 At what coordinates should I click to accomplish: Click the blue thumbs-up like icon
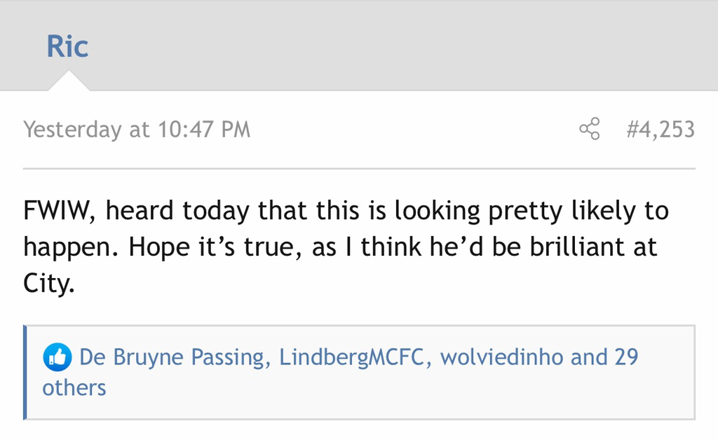coord(57,357)
